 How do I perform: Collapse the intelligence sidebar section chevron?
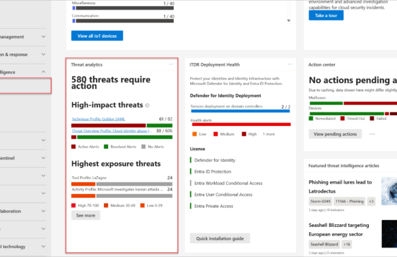[44, 72]
